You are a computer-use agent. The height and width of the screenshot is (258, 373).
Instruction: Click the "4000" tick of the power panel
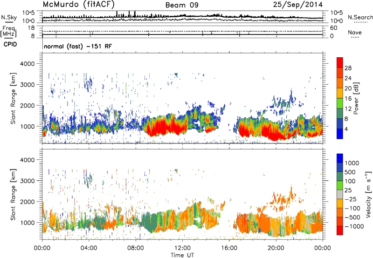(28, 64)
